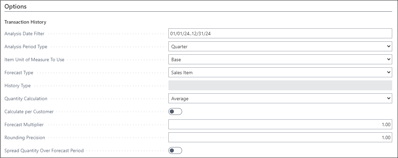This screenshot has width=398, height=158.
Task: Click the Transaction History group title
Action: point(25,22)
